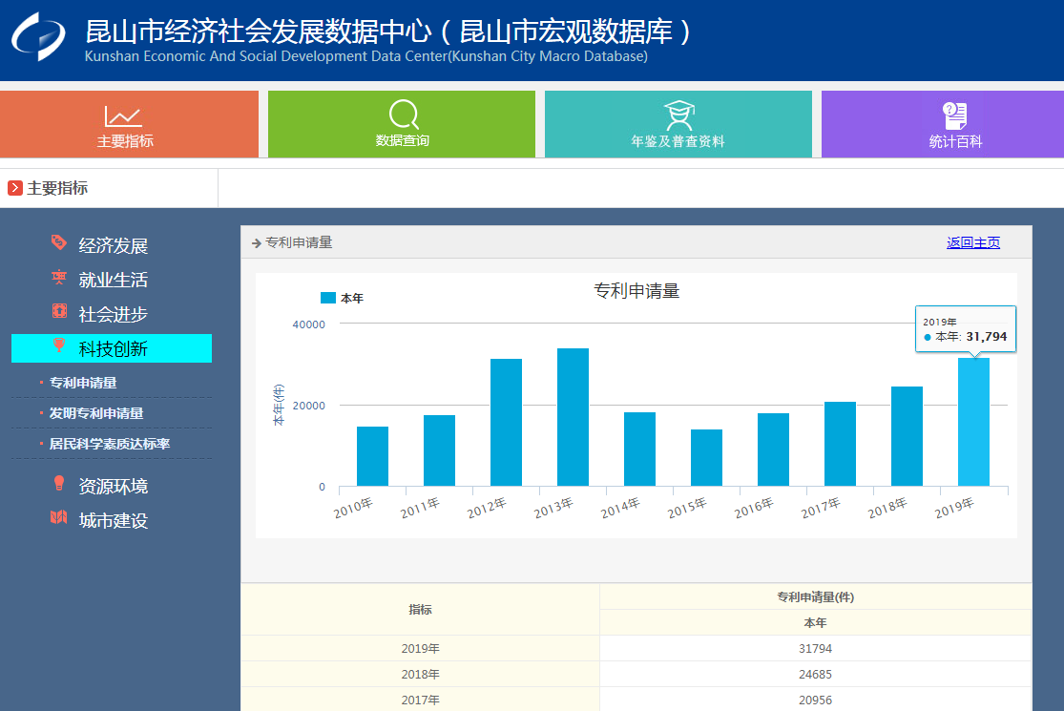This screenshot has height=711, width=1064.
Task: Click the icon beside 社会进步
Action: pos(59,312)
